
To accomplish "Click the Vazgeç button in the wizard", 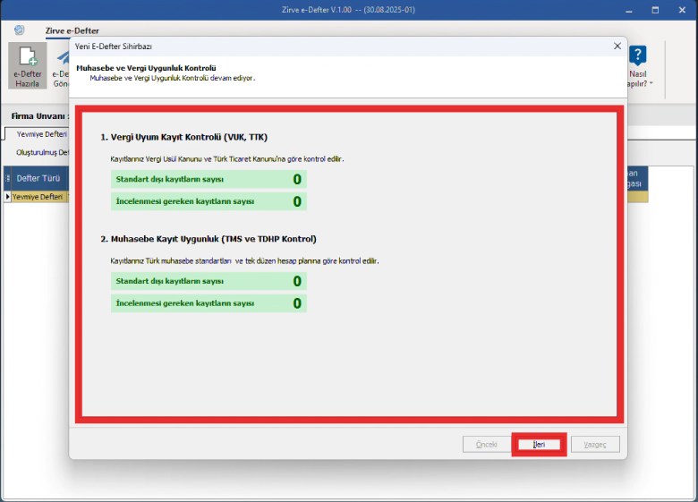I will [x=595, y=444].
